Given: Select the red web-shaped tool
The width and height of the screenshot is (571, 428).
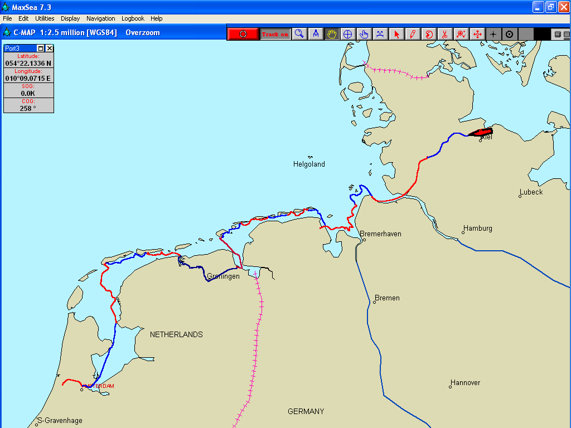Looking at the screenshot, I should coord(461,34).
